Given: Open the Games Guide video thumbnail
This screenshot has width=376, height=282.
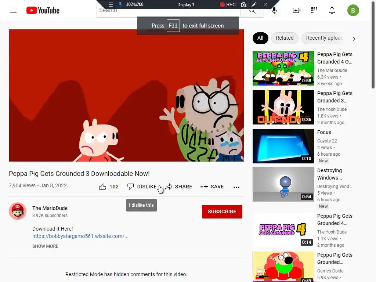Looking at the screenshot, I should (283, 267).
